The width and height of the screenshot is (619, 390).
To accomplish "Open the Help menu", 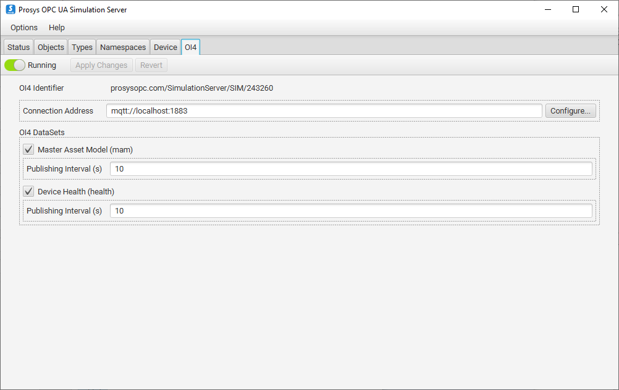I will pyautogui.click(x=57, y=28).
